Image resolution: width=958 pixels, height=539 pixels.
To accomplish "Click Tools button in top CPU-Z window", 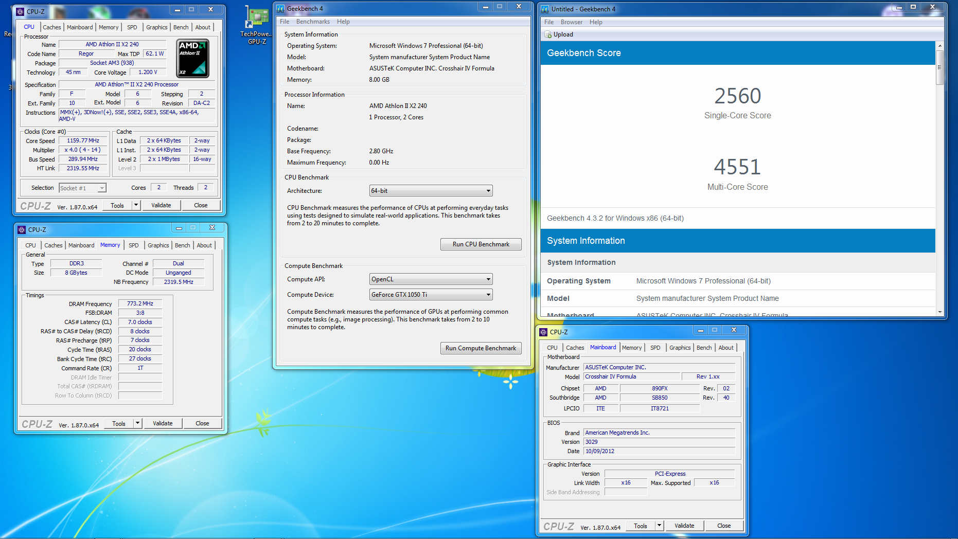I will tap(117, 205).
